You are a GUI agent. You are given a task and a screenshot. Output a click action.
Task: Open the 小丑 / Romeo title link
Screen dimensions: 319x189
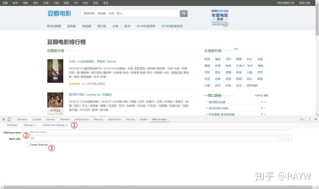(93, 61)
